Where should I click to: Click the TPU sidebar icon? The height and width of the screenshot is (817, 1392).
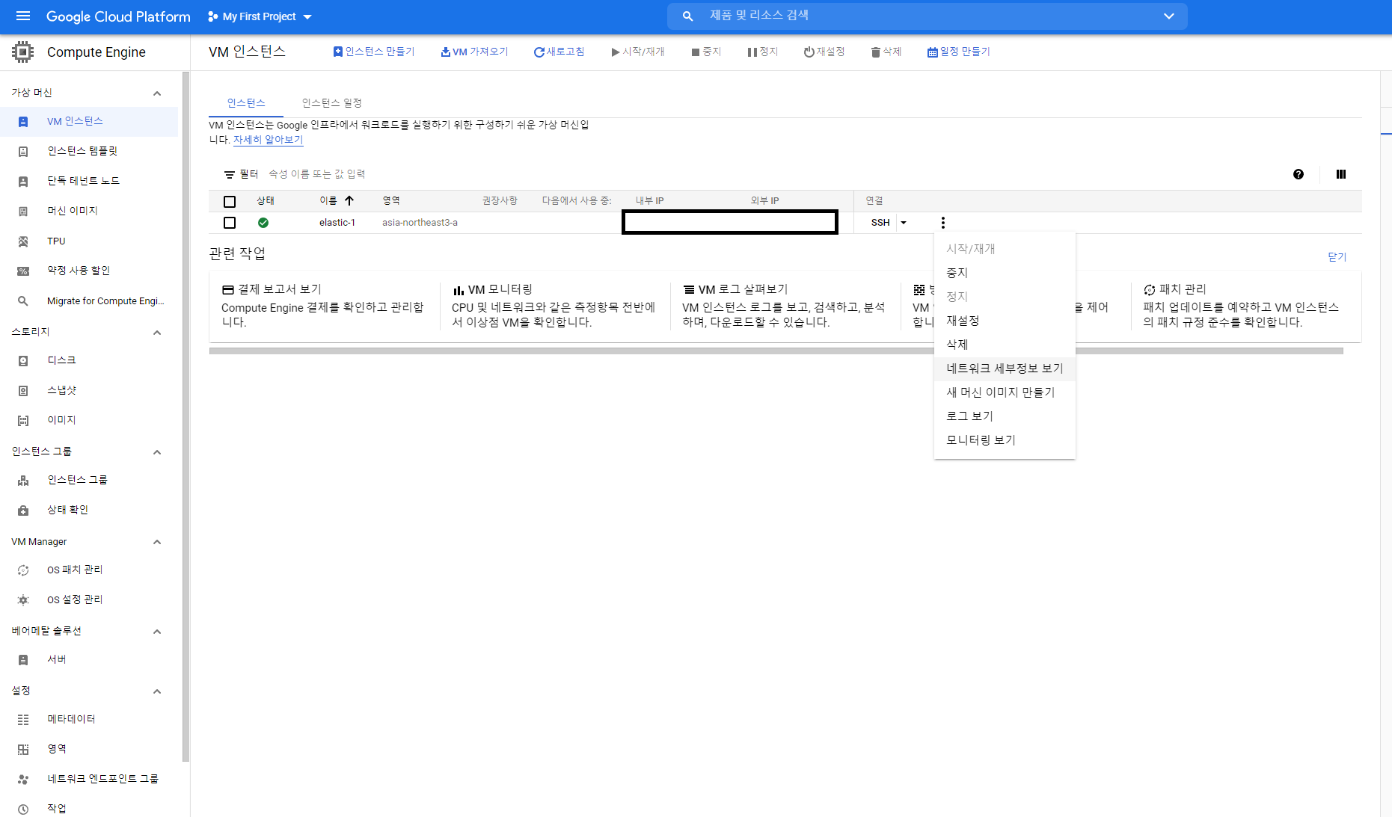pyautogui.click(x=23, y=241)
